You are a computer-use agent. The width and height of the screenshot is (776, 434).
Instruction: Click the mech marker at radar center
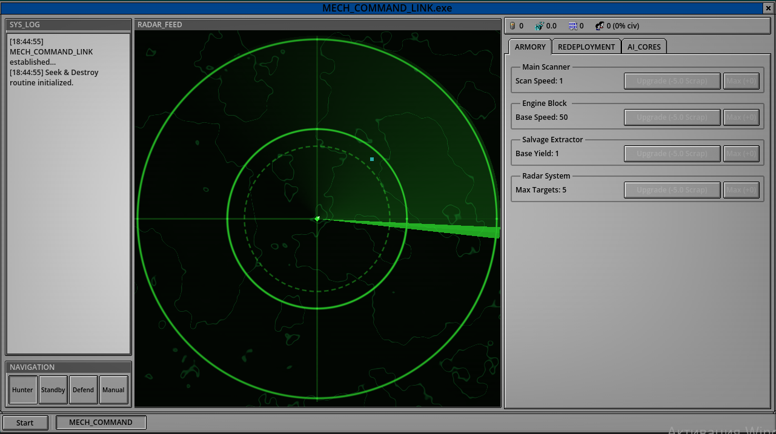click(x=317, y=219)
